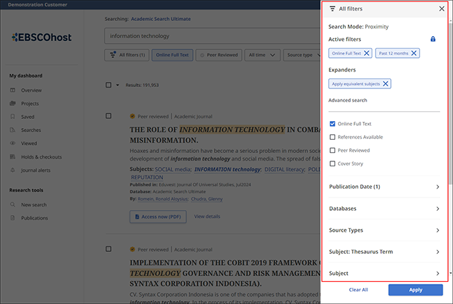453x304 pixels.
Task: Open Publications in Research tools
Action: tap(34, 218)
